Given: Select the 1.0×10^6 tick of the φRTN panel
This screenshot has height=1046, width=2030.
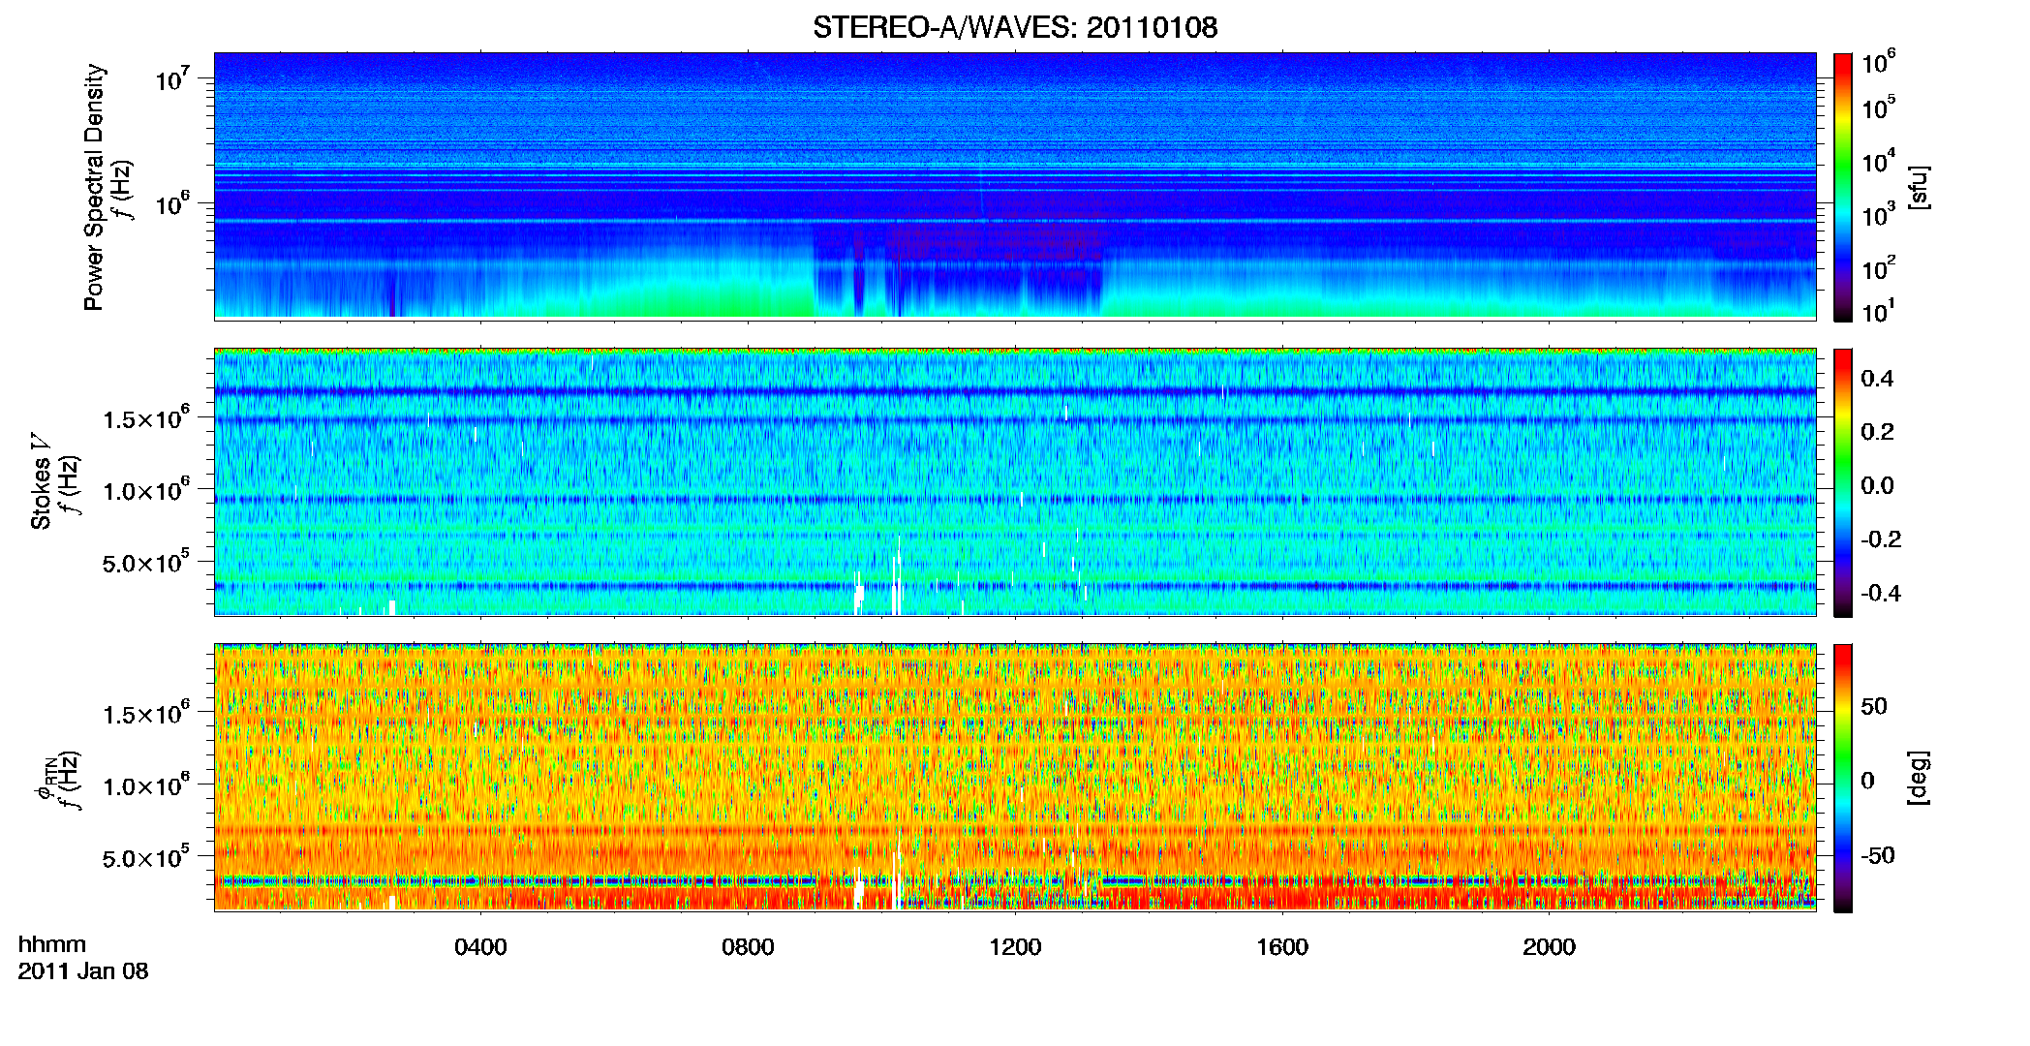Looking at the screenshot, I should pyautogui.click(x=144, y=785).
